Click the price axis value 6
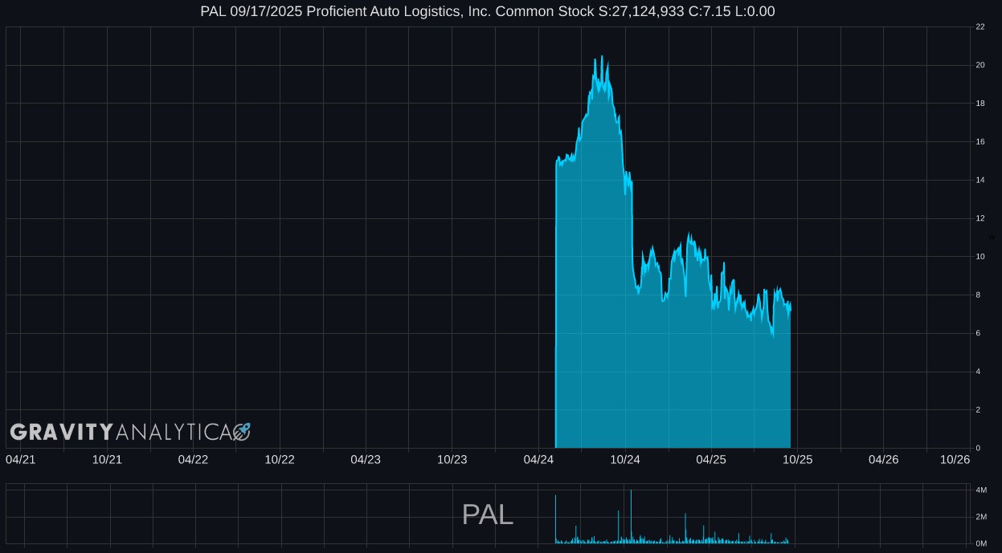1002x553 pixels. point(978,333)
